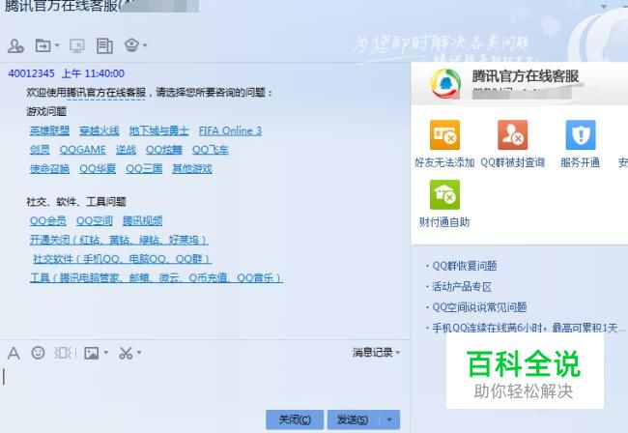The image size is (628, 433).
Task: Open the 开通关闭 (红钻、黄钻、绿钻) link
Action: (x=119, y=240)
